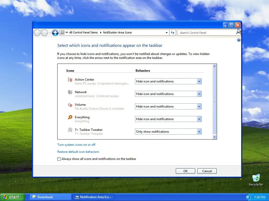This screenshot has height=201, width=269.
Task: Open the Help question mark icon
Action: [x=239, y=40]
